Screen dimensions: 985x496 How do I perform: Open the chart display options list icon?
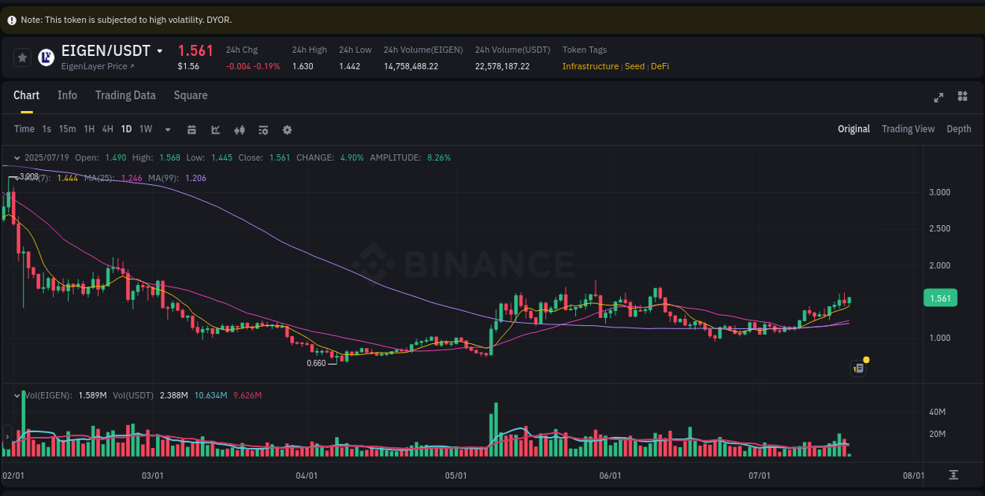pyautogui.click(x=262, y=129)
